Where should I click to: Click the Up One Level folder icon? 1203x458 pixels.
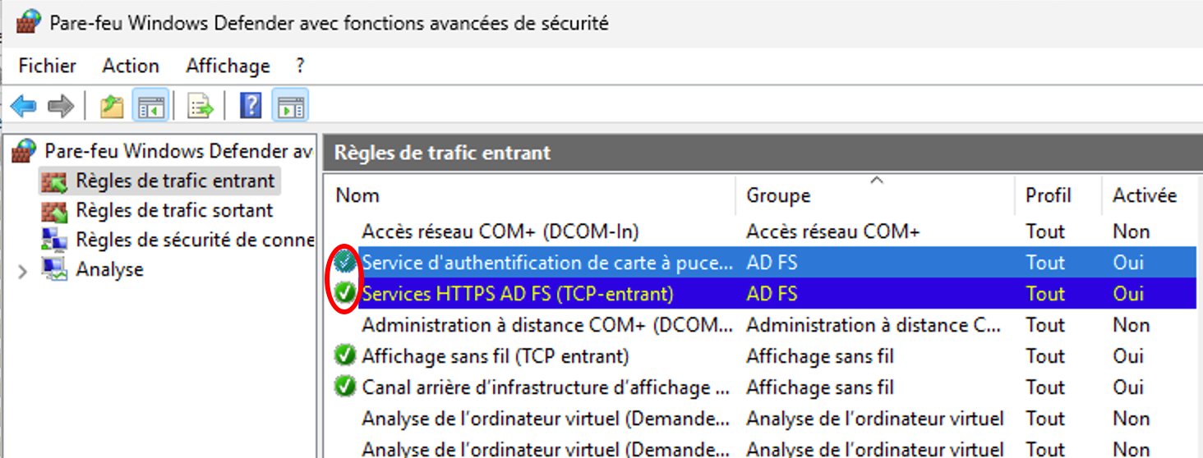[x=111, y=106]
